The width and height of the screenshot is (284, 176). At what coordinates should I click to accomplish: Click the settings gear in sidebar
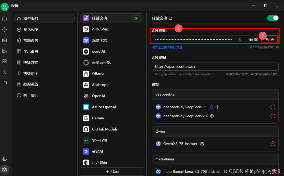(5, 170)
